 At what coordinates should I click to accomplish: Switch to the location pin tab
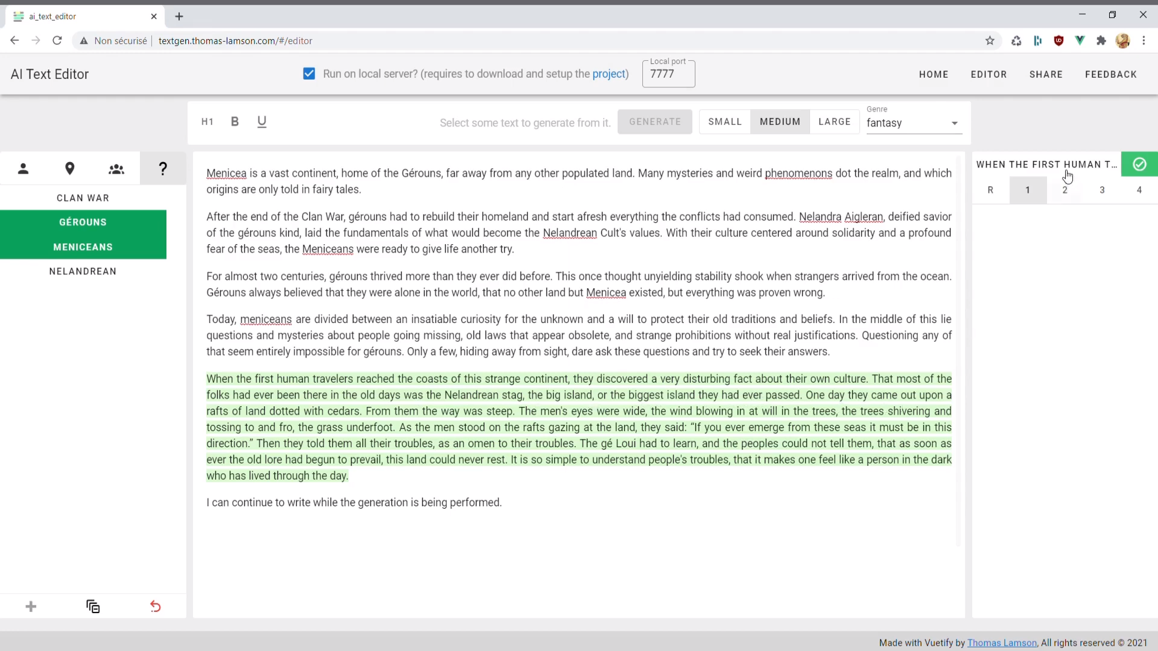pos(70,169)
